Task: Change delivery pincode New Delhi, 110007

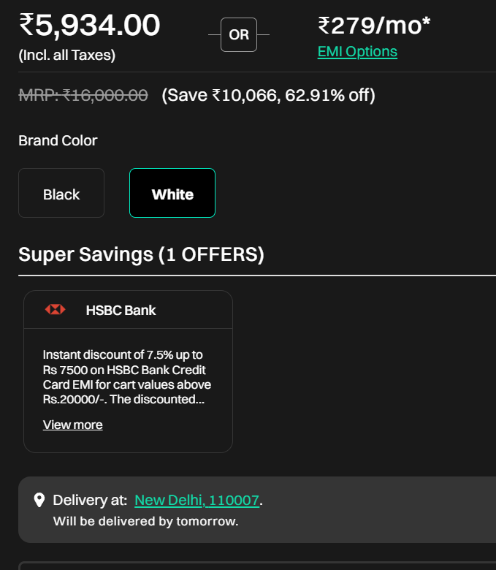Action: 197,501
